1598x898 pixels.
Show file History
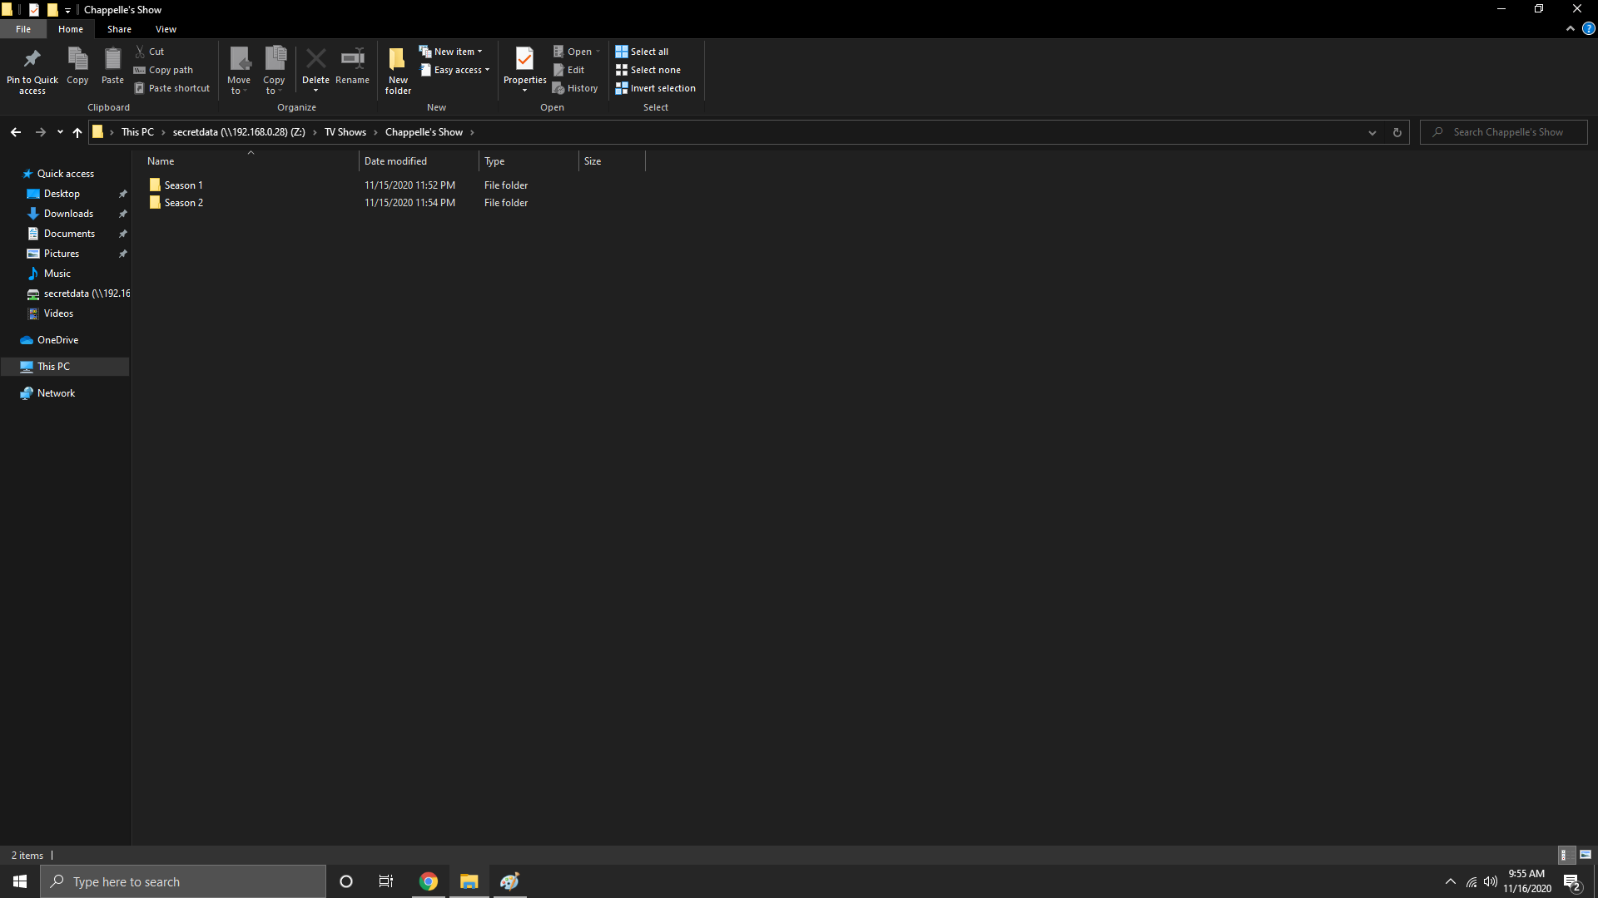tap(575, 88)
